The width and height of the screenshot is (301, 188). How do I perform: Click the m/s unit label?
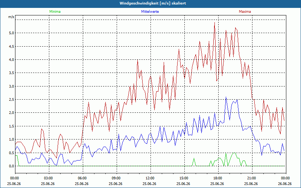click(11, 17)
